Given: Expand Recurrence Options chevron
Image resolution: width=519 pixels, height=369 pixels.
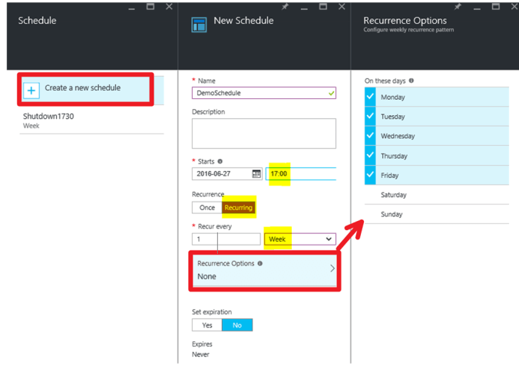Looking at the screenshot, I should [332, 269].
